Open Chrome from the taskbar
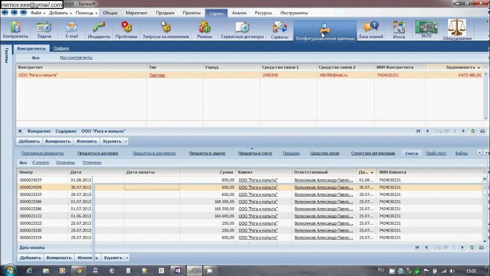 point(79,271)
